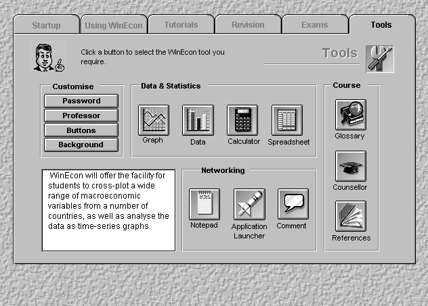Open the Tutorials tab
The height and width of the screenshot is (306, 428).
point(181,25)
